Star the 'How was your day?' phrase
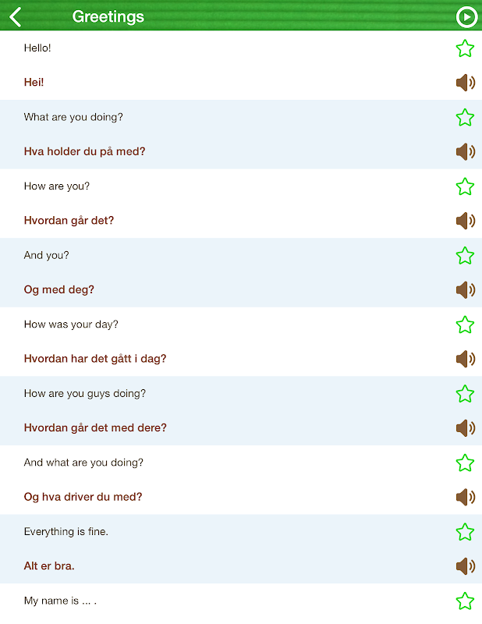The height and width of the screenshot is (624, 482). [465, 324]
